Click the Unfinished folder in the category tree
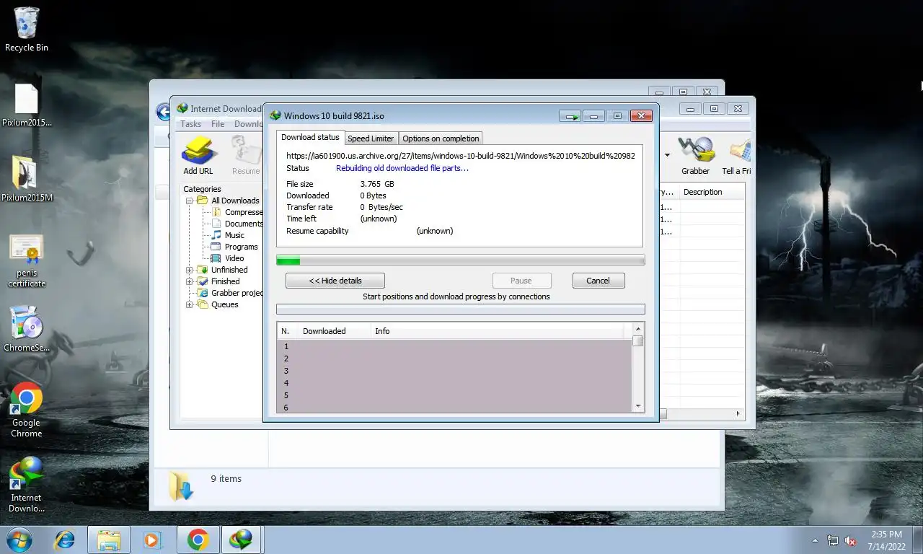 click(223, 270)
